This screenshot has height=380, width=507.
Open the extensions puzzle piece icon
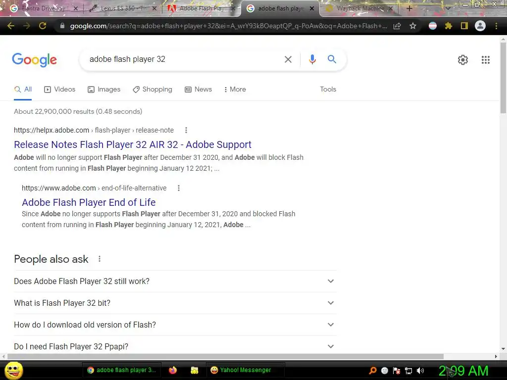pyautogui.click(x=449, y=26)
